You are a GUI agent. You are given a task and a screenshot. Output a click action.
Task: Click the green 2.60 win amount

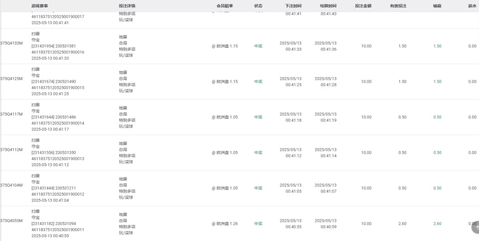pos(437,224)
